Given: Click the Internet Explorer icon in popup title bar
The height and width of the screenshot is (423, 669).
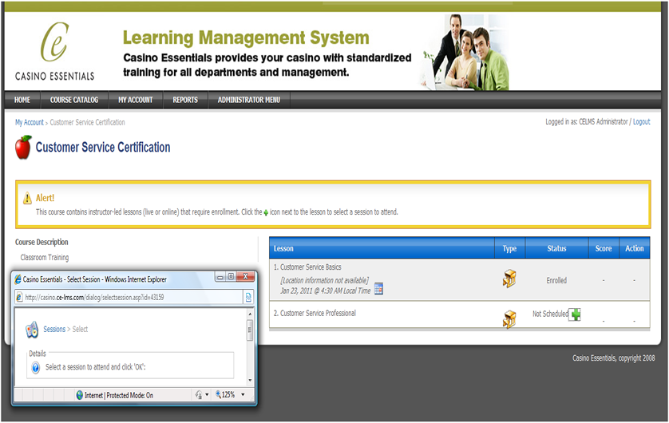Looking at the screenshot, I should point(18,279).
